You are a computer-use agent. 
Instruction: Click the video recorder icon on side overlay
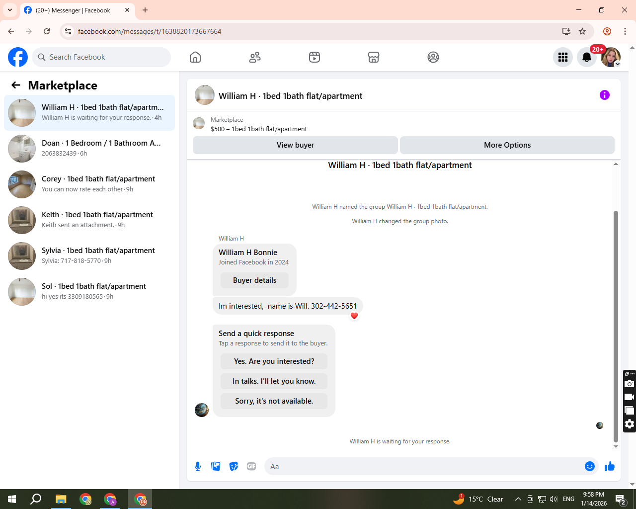click(x=630, y=397)
